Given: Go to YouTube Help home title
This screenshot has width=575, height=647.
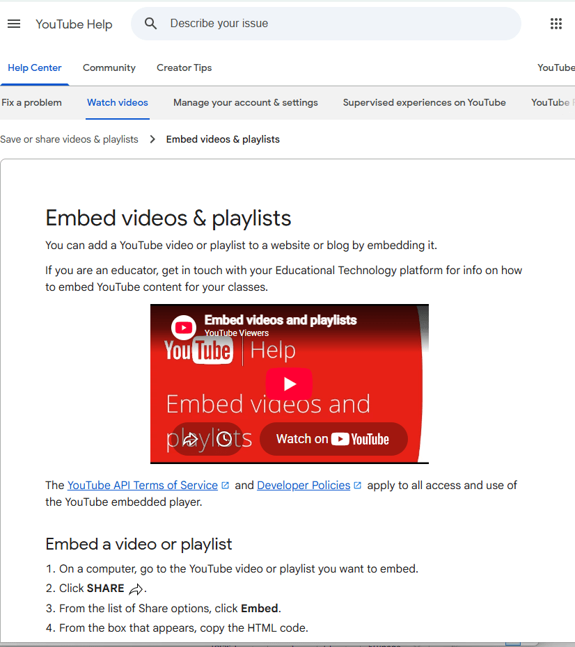Looking at the screenshot, I should pos(74,24).
